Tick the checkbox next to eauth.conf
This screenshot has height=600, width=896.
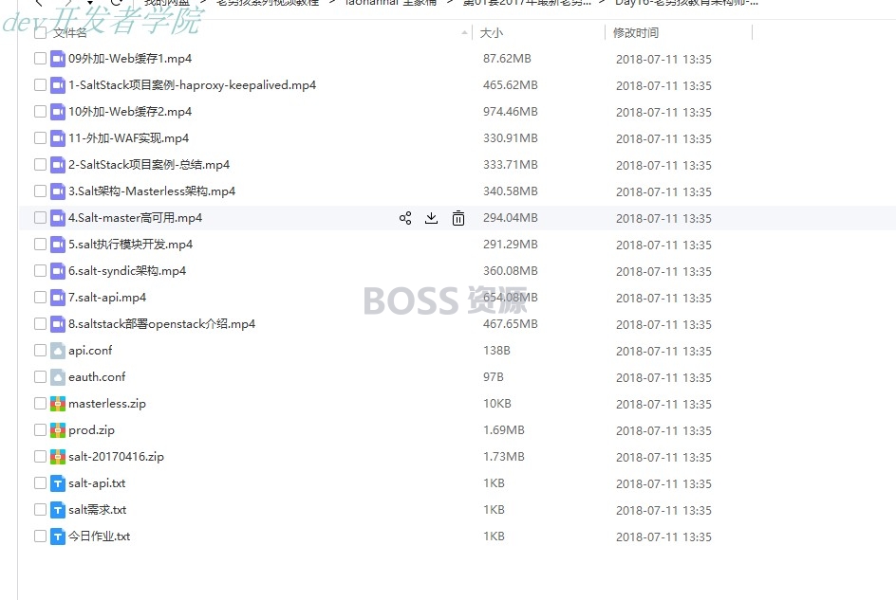(x=40, y=377)
